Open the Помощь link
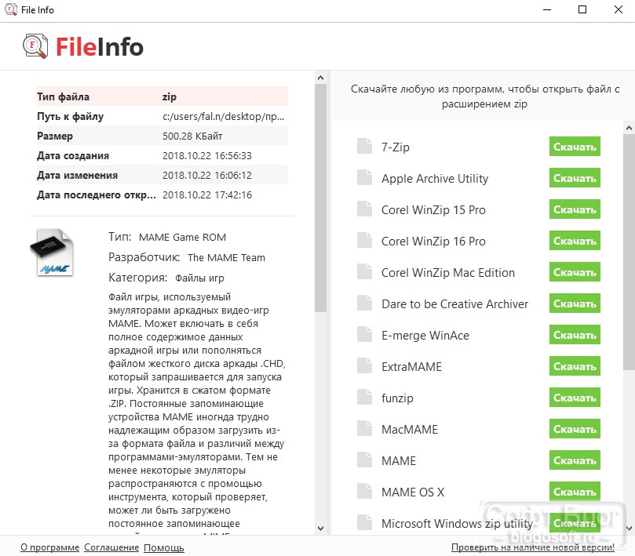This screenshot has height=556, width=635. [x=163, y=547]
